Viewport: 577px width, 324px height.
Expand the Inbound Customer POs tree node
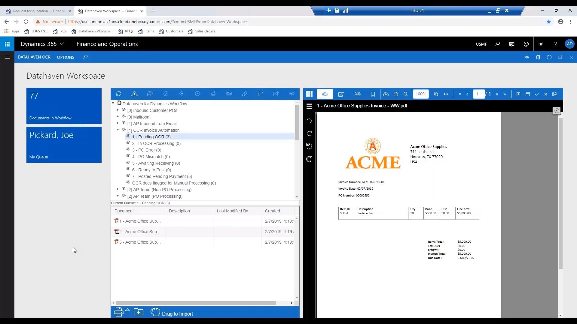[x=118, y=110]
